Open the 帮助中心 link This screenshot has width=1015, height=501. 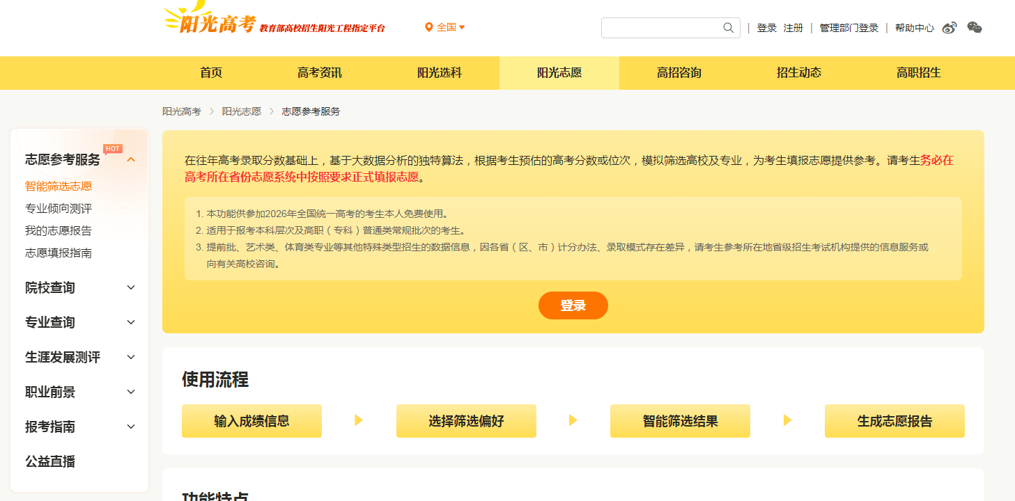915,28
